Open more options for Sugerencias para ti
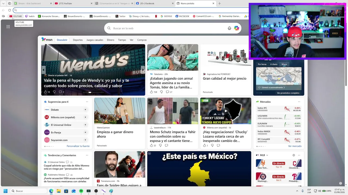Screen dimensions: 348x195 click(x=87, y=102)
